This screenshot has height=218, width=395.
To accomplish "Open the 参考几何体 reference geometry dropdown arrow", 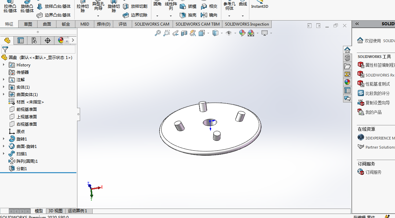I will (229, 16).
